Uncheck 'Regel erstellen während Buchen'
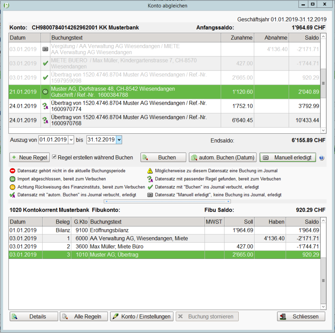The image size is (335, 333). tap(54, 157)
